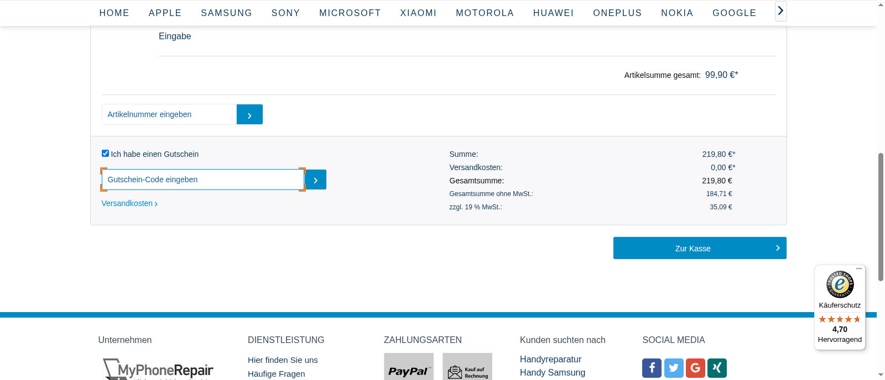The height and width of the screenshot is (380, 885).
Task: Open the SONY menu item
Action: (286, 13)
